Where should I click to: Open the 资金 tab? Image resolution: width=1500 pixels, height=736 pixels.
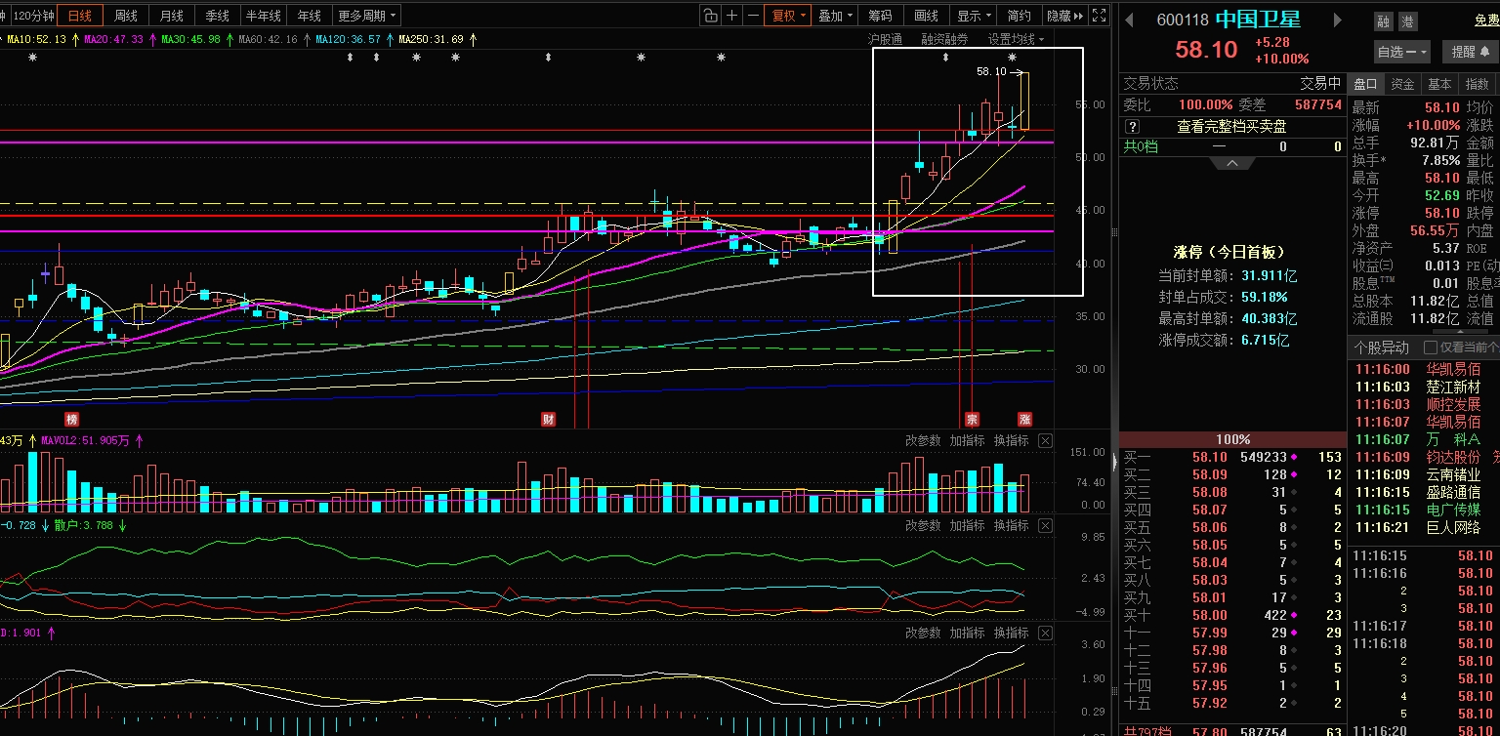pos(1402,84)
